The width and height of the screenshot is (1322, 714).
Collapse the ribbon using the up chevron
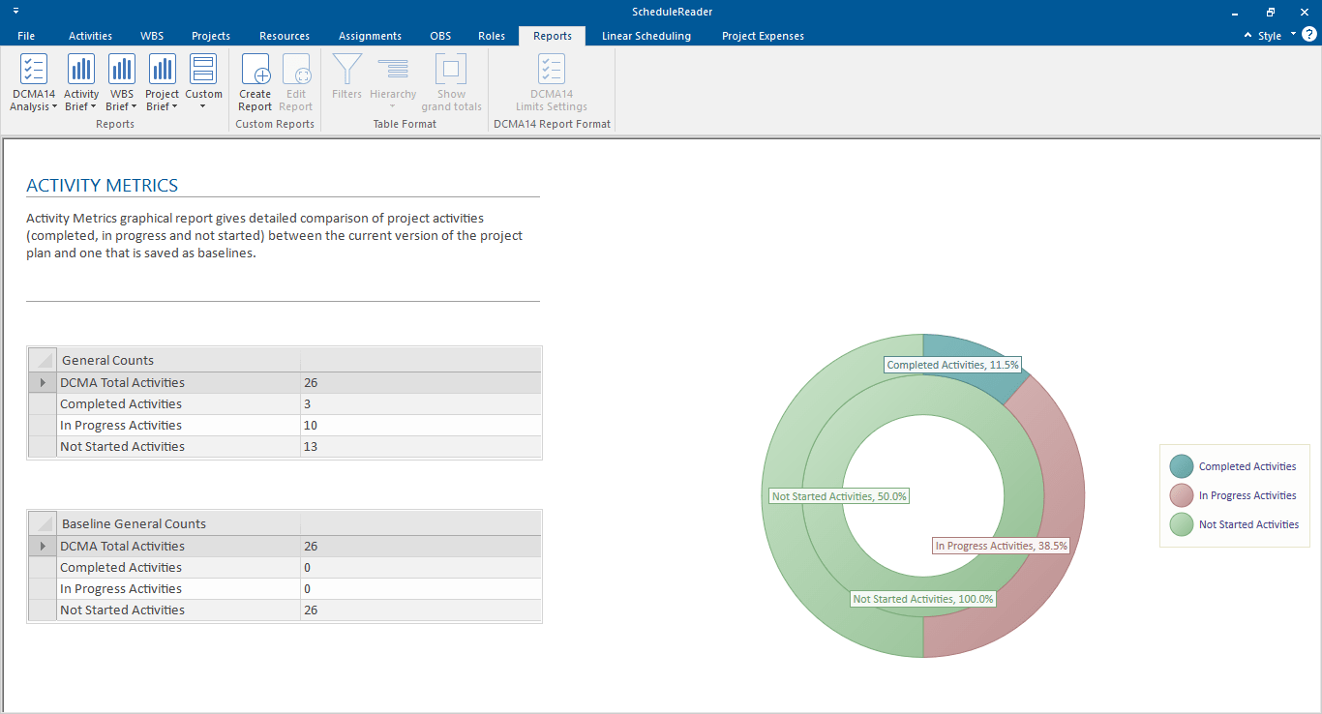[x=1247, y=36]
